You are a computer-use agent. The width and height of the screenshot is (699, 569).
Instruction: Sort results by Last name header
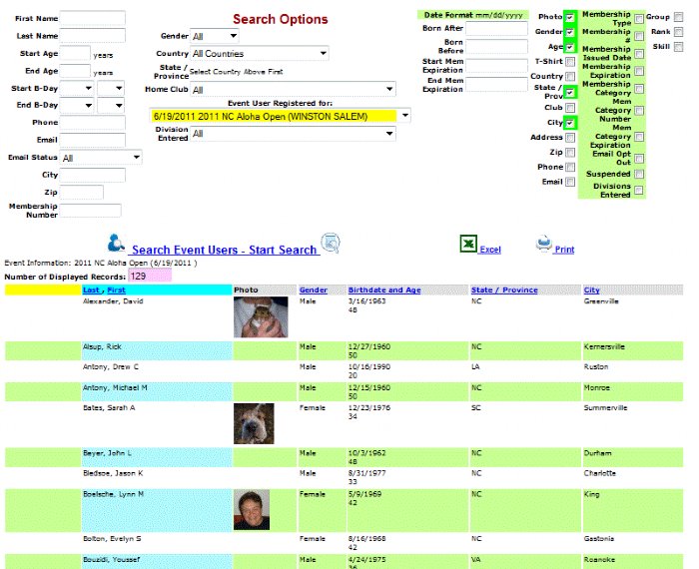tap(91, 290)
